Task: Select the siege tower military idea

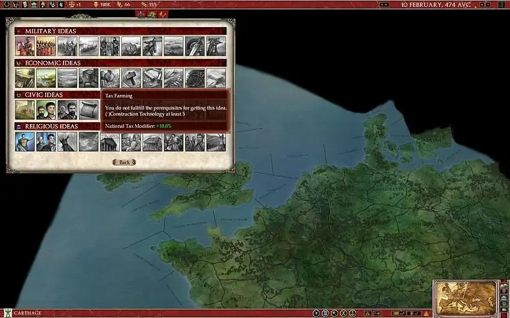Action: click(216, 46)
